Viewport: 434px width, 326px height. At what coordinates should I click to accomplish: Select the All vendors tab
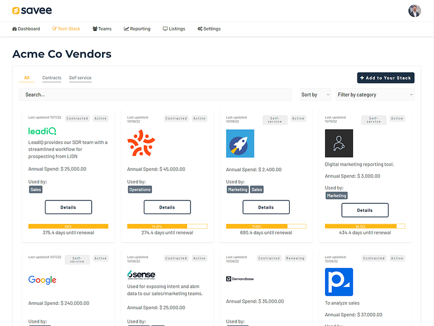(x=27, y=78)
